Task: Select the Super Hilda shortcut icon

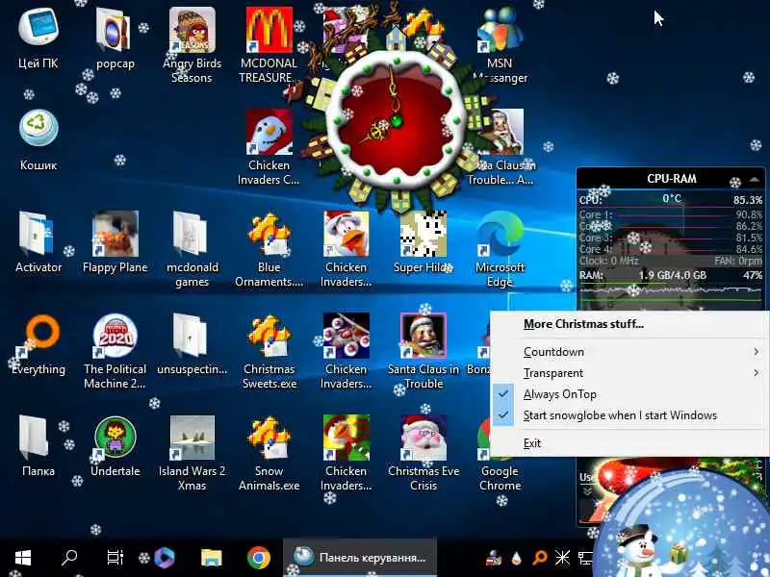Action: click(423, 234)
